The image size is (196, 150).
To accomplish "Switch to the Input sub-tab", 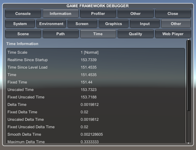I will click(145, 24).
